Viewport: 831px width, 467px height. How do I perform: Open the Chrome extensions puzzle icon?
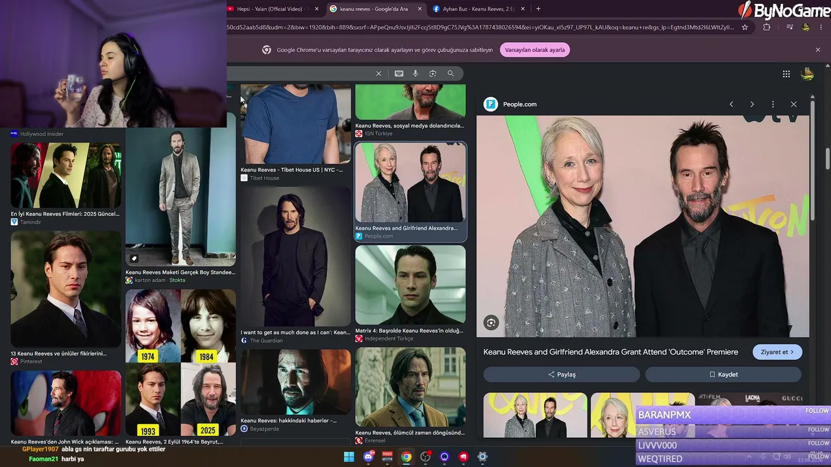767,27
